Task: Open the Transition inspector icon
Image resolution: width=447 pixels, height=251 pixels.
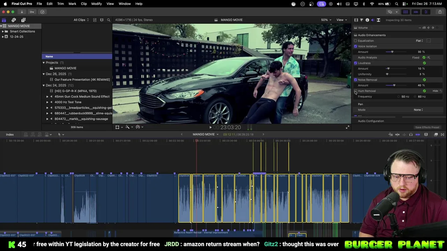Action: coord(378,20)
